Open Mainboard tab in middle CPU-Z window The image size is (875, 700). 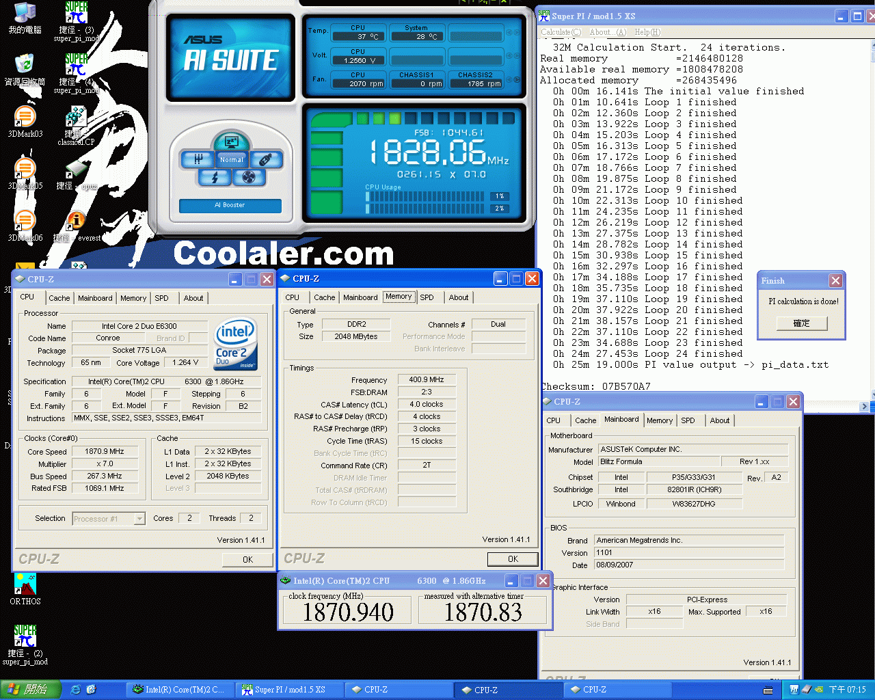point(360,297)
